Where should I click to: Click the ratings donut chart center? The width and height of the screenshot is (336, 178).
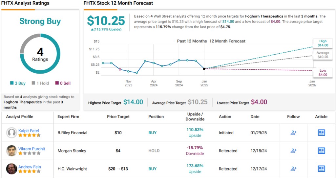[40, 55]
